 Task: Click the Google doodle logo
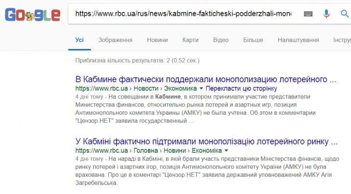[x=33, y=15]
